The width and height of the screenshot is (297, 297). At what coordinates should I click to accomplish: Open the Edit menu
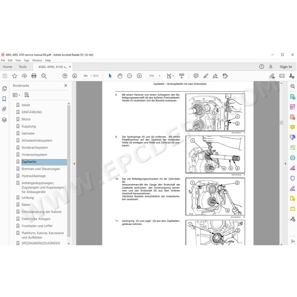click(10, 60)
